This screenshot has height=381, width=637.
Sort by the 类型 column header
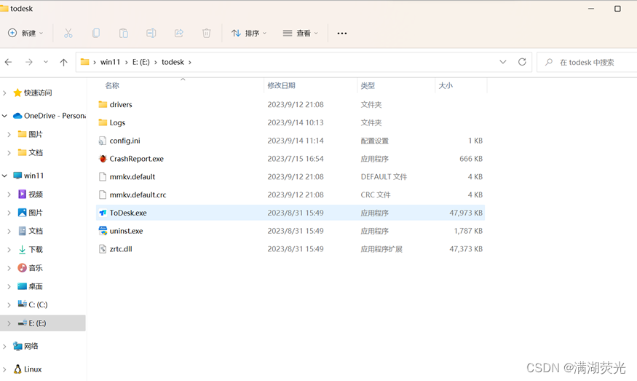368,85
